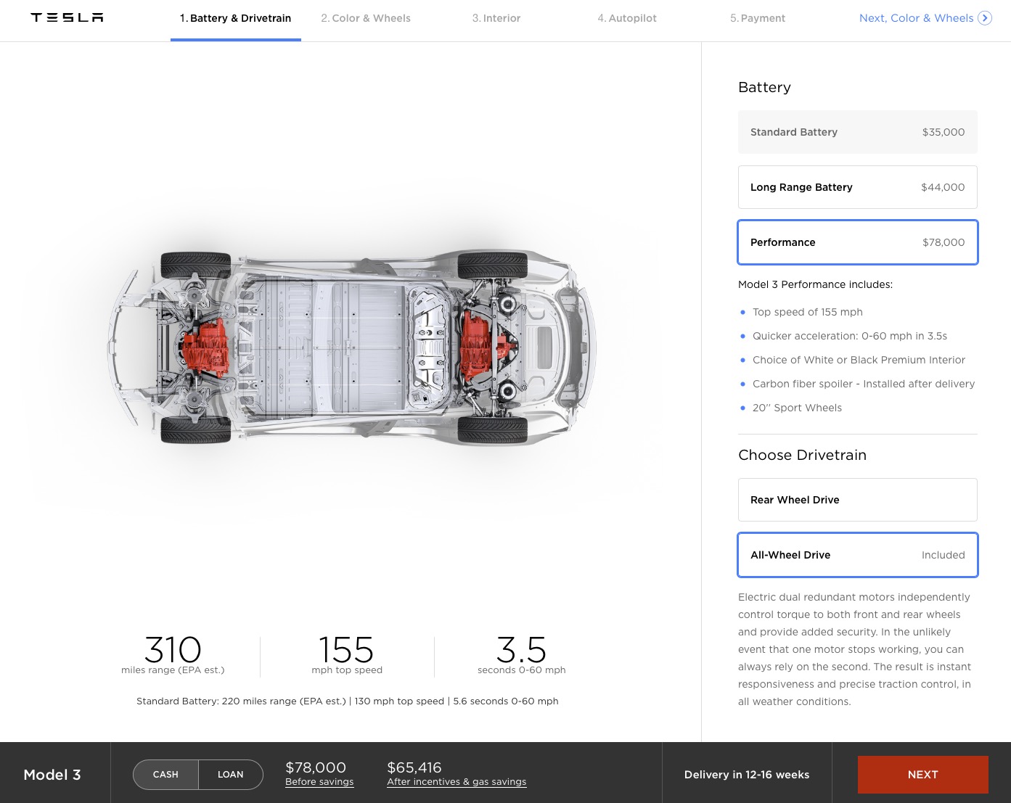This screenshot has width=1011, height=803.
Task: Click the Quicker acceleration bullet item
Action: click(850, 336)
